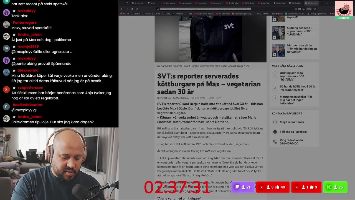Switch to the (4) YouTube tab
The image size is (355, 200).
point(264,3)
